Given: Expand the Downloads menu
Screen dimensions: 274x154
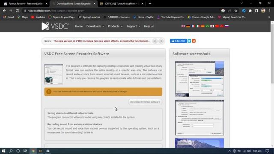Looking at the screenshot, I should click(x=95, y=27).
